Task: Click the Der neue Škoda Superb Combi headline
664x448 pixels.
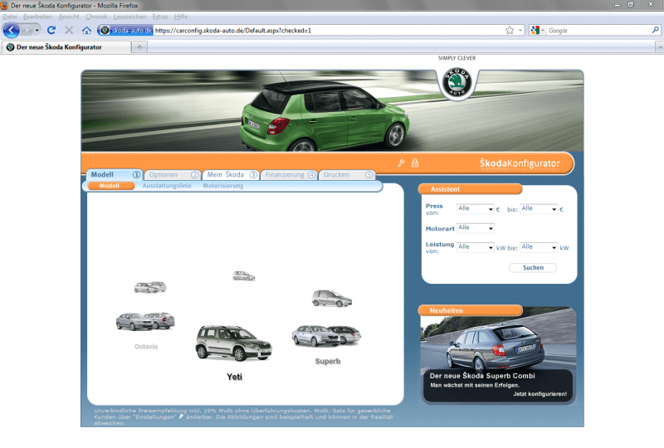Action: tap(482, 376)
